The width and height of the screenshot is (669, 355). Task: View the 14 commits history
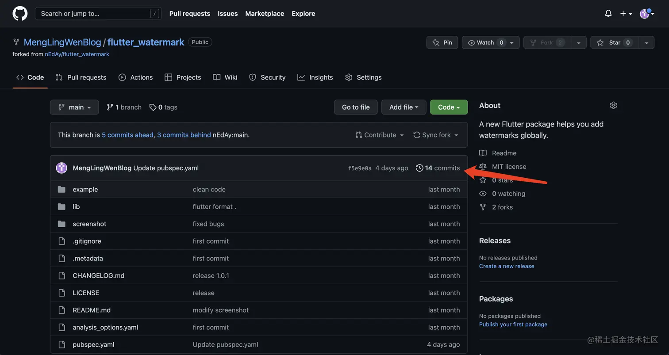pos(438,168)
